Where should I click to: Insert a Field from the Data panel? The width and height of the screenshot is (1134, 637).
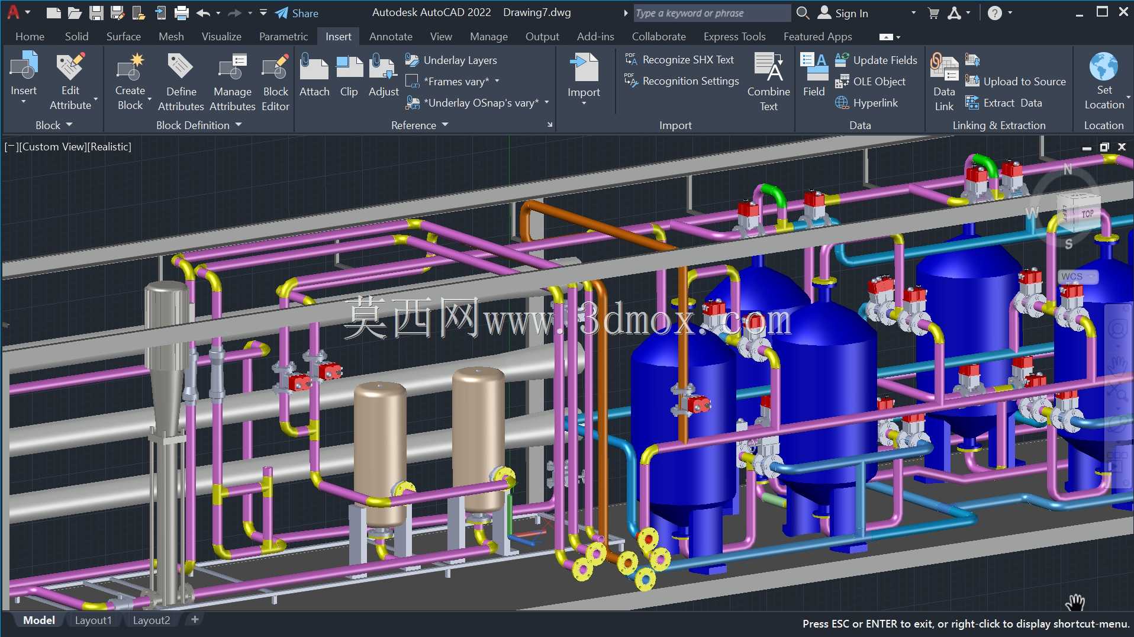[814, 75]
